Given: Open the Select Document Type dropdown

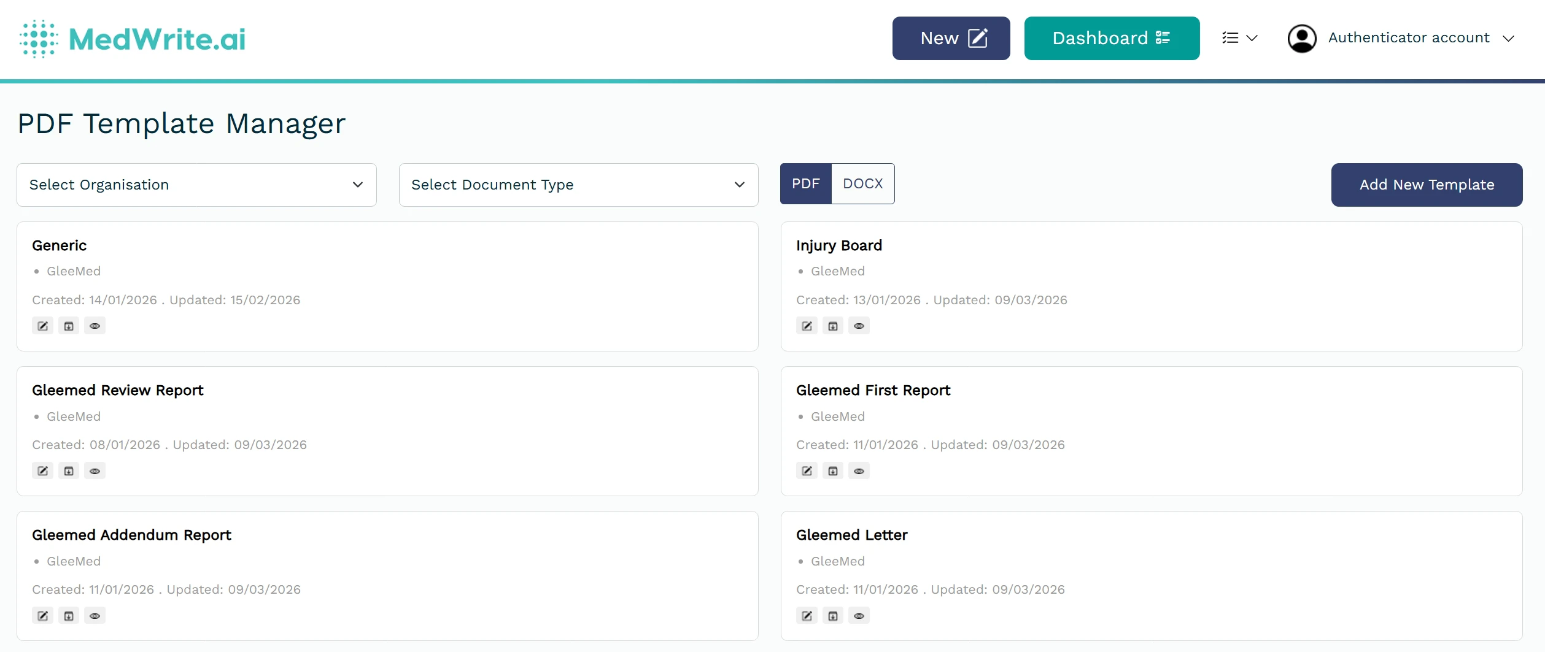Looking at the screenshot, I should [578, 185].
